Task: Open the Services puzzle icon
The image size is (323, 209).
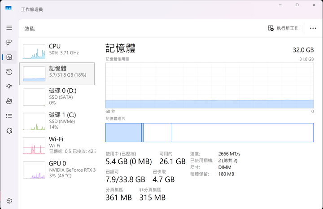Action: 9,131
